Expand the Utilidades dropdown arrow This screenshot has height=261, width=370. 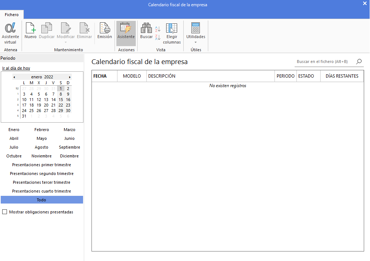click(x=196, y=42)
